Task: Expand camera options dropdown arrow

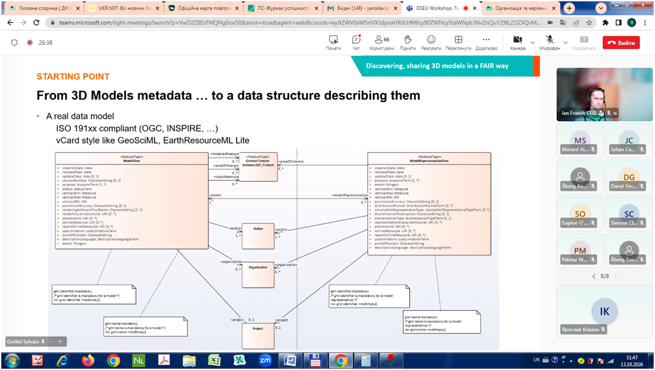Action: 532,43
